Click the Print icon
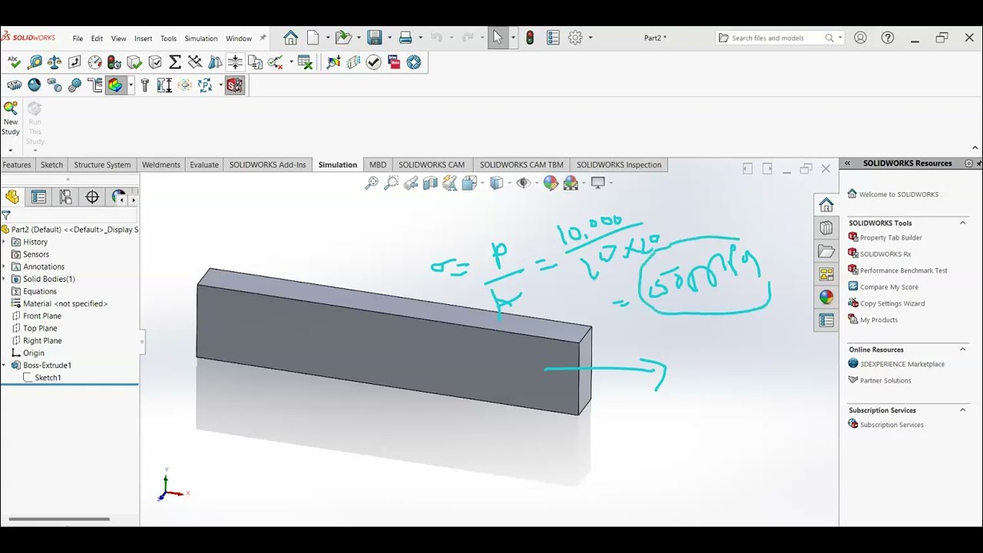The height and width of the screenshot is (553, 983). [x=405, y=38]
